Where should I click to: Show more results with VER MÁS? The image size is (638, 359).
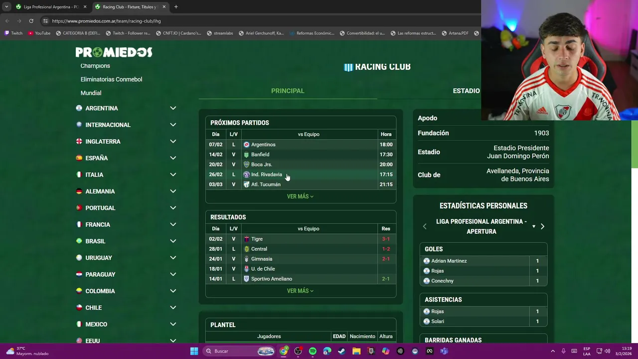pos(300,291)
